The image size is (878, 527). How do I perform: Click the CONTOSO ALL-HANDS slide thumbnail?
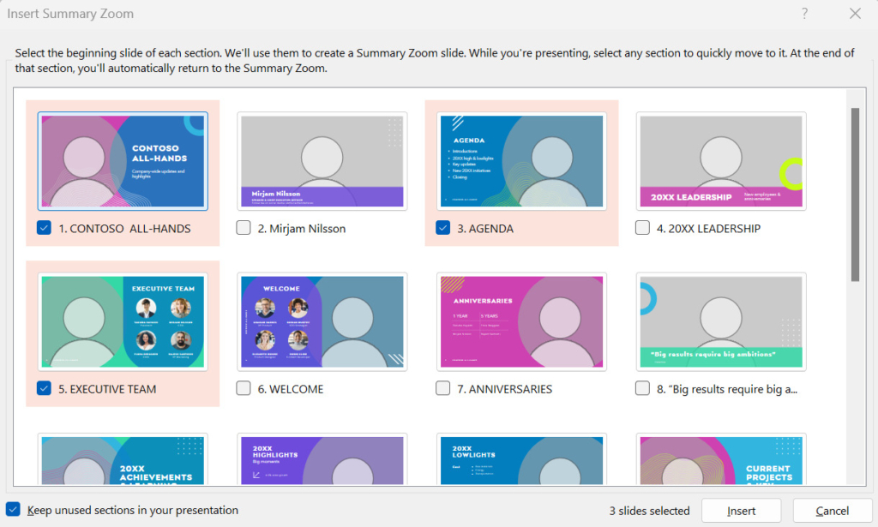click(123, 159)
